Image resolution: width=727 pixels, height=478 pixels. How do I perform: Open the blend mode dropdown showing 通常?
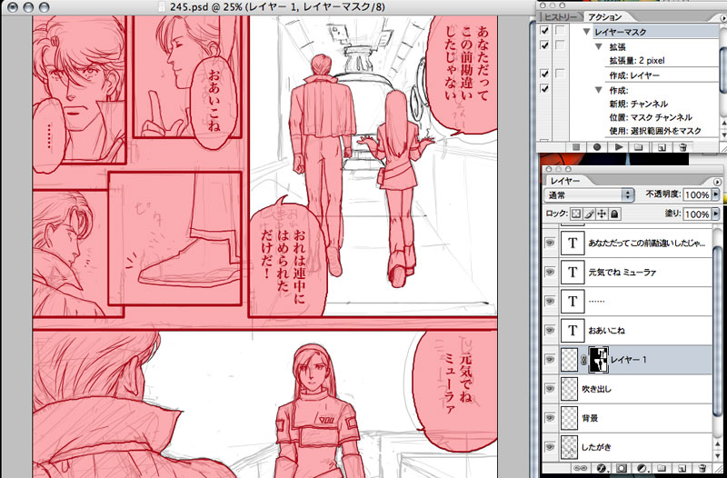pos(588,195)
